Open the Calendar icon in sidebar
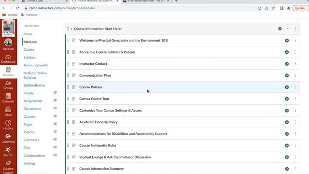 (8, 98)
